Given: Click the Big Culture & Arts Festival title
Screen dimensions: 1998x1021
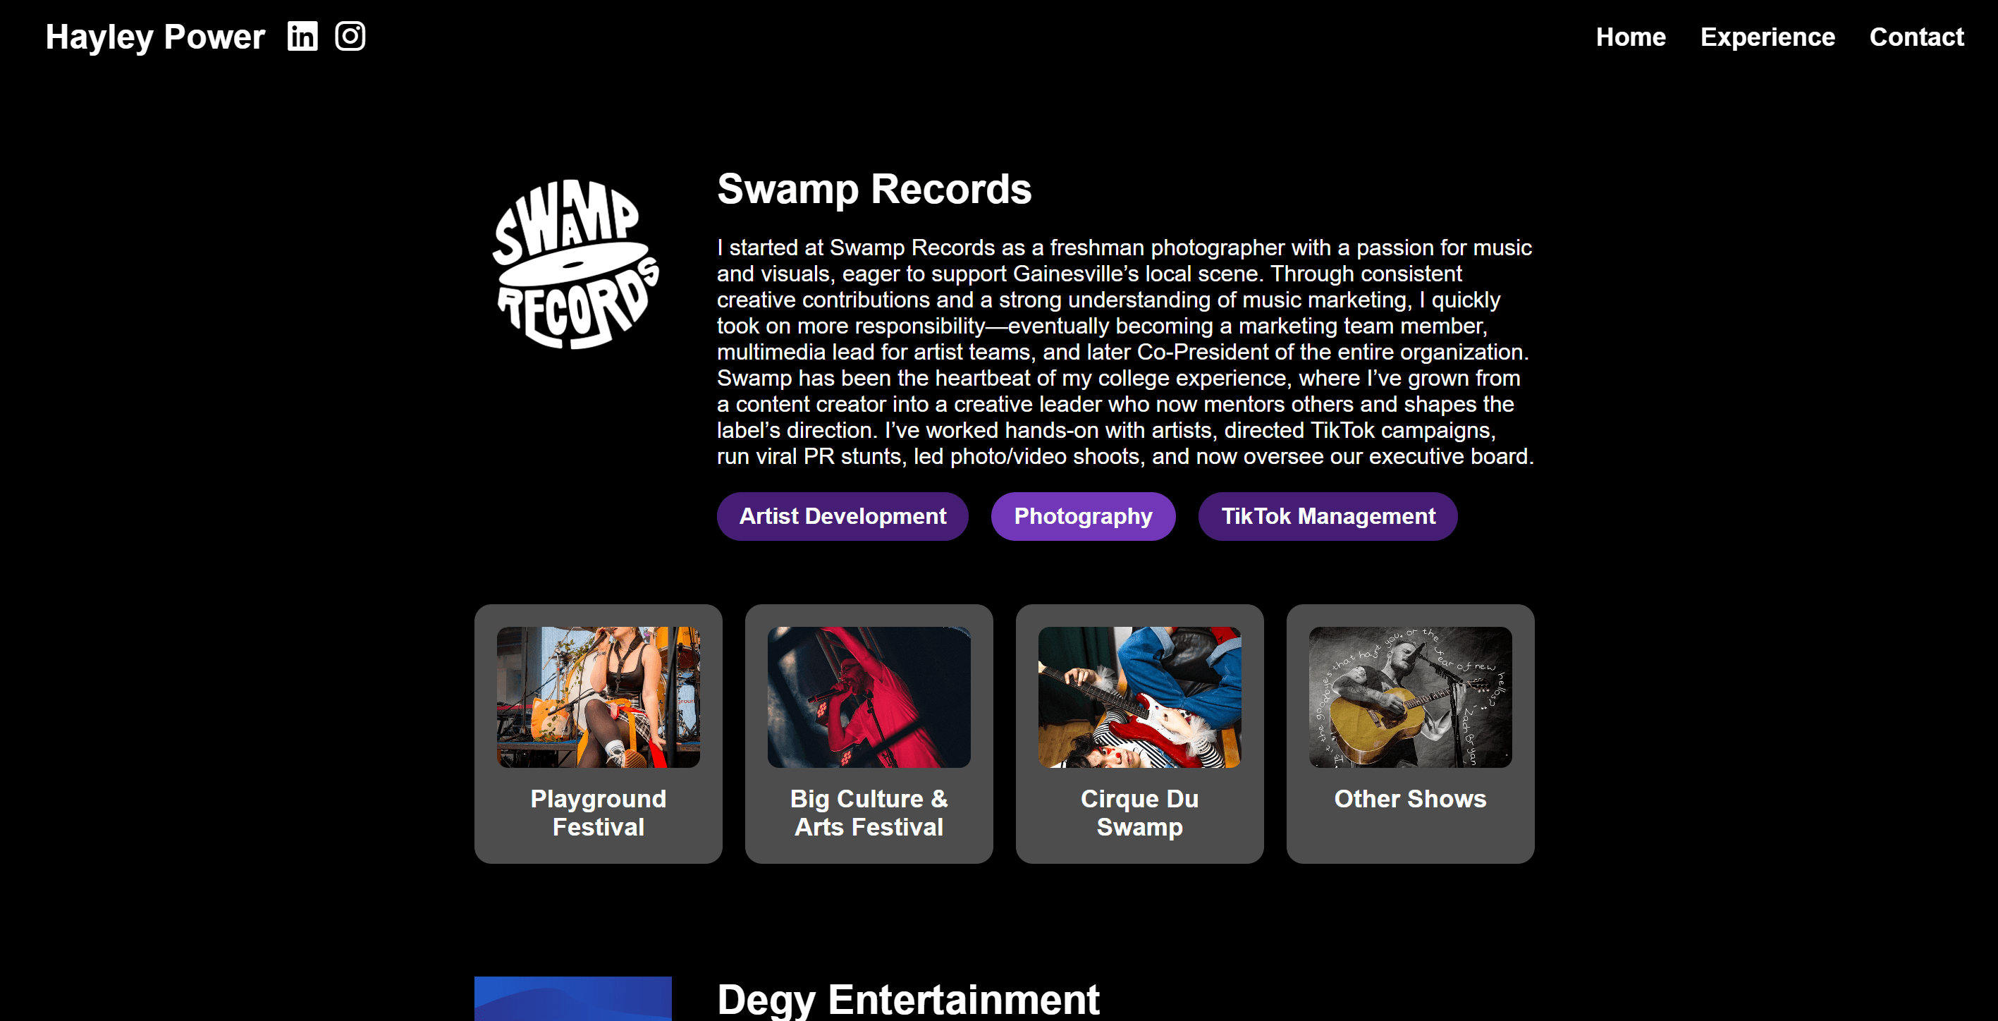Looking at the screenshot, I should click(869, 812).
